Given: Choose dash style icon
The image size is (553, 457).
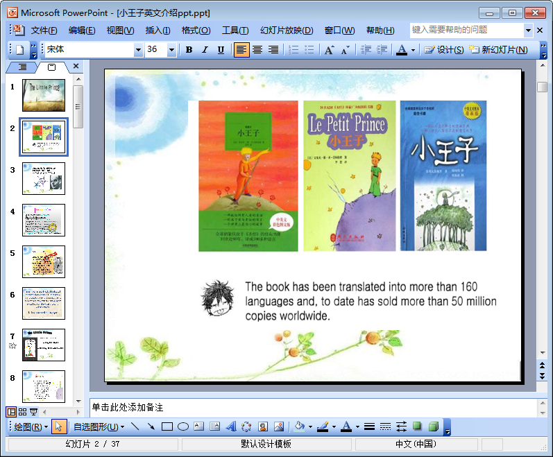Looking at the screenshot, I should [385, 426].
